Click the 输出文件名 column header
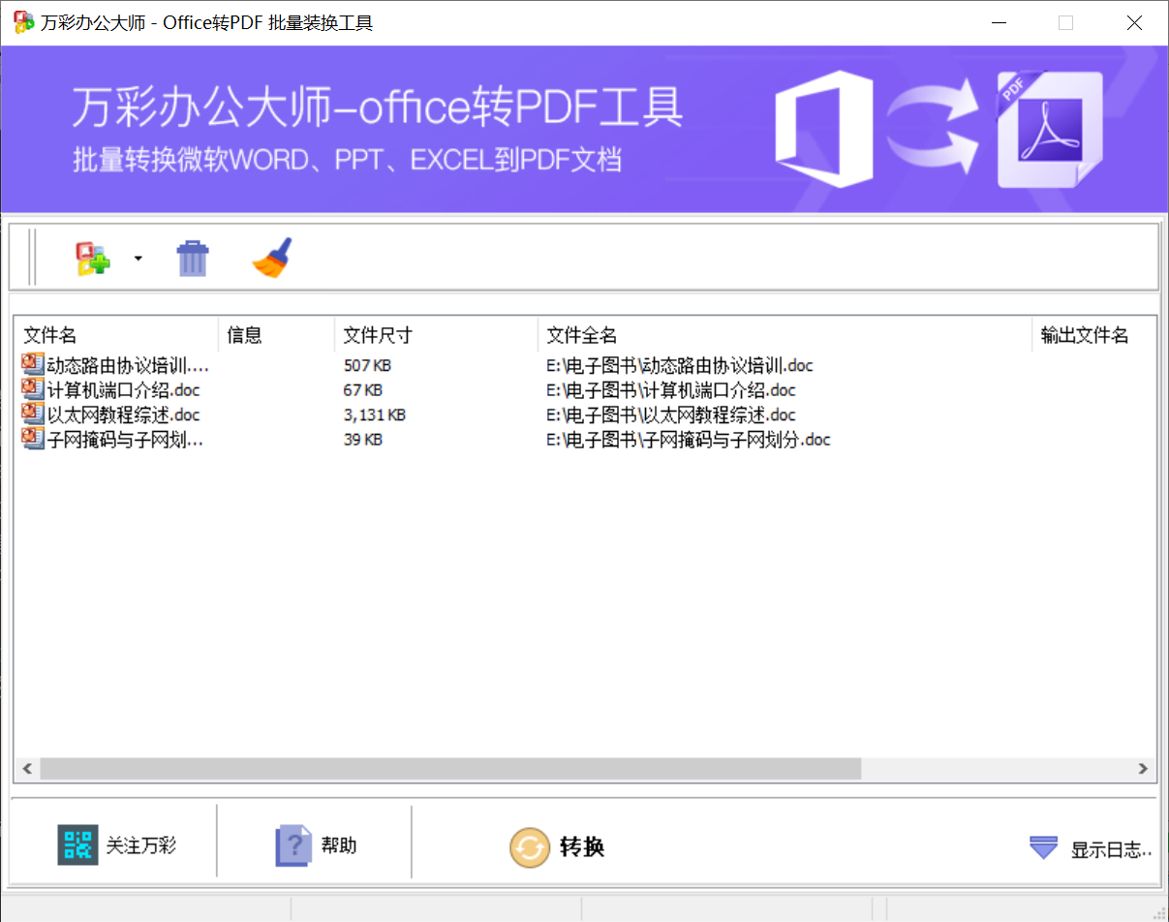The height and width of the screenshot is (922, 1169). [1094, 335]
